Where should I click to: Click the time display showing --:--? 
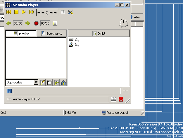(x=47, y=13)
